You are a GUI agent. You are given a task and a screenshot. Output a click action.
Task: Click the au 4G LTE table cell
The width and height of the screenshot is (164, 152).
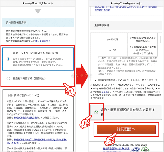coord(113,40)
